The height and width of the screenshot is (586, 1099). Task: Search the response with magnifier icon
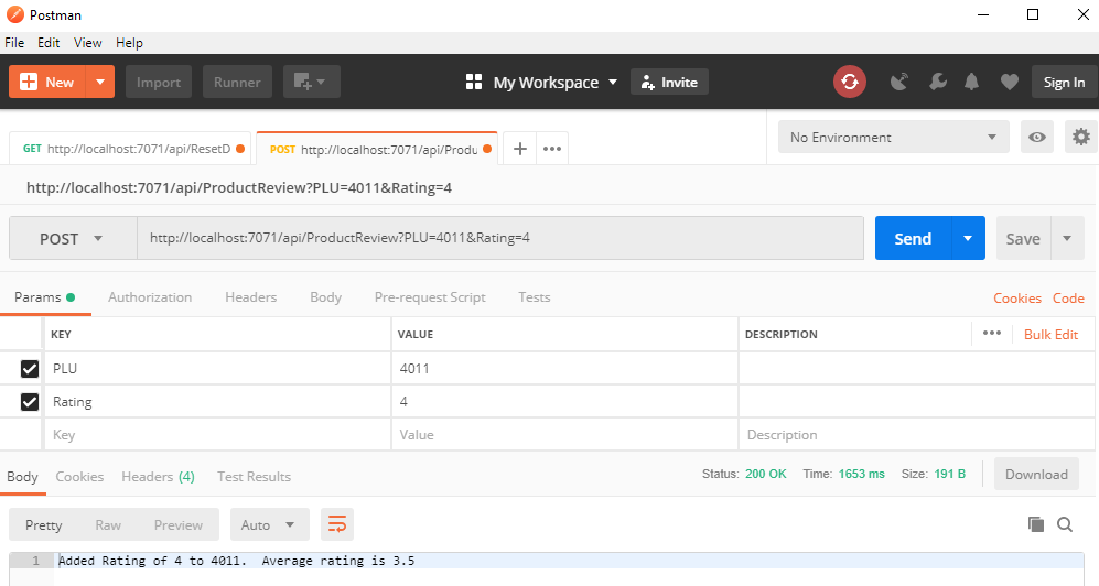(x=1065, y=524)
